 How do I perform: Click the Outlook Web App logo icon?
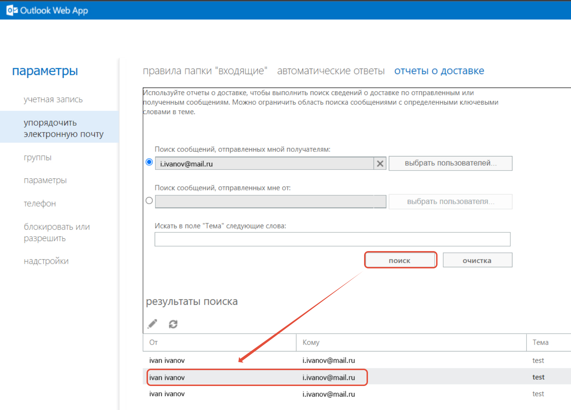[x=12, y=11]
